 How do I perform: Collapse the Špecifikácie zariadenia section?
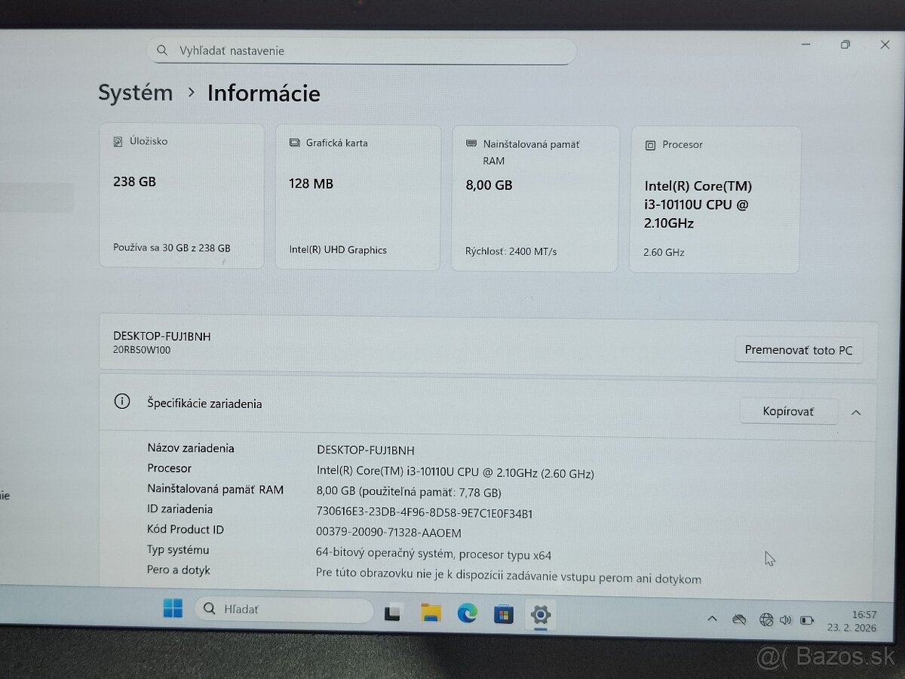coord(856,411)
